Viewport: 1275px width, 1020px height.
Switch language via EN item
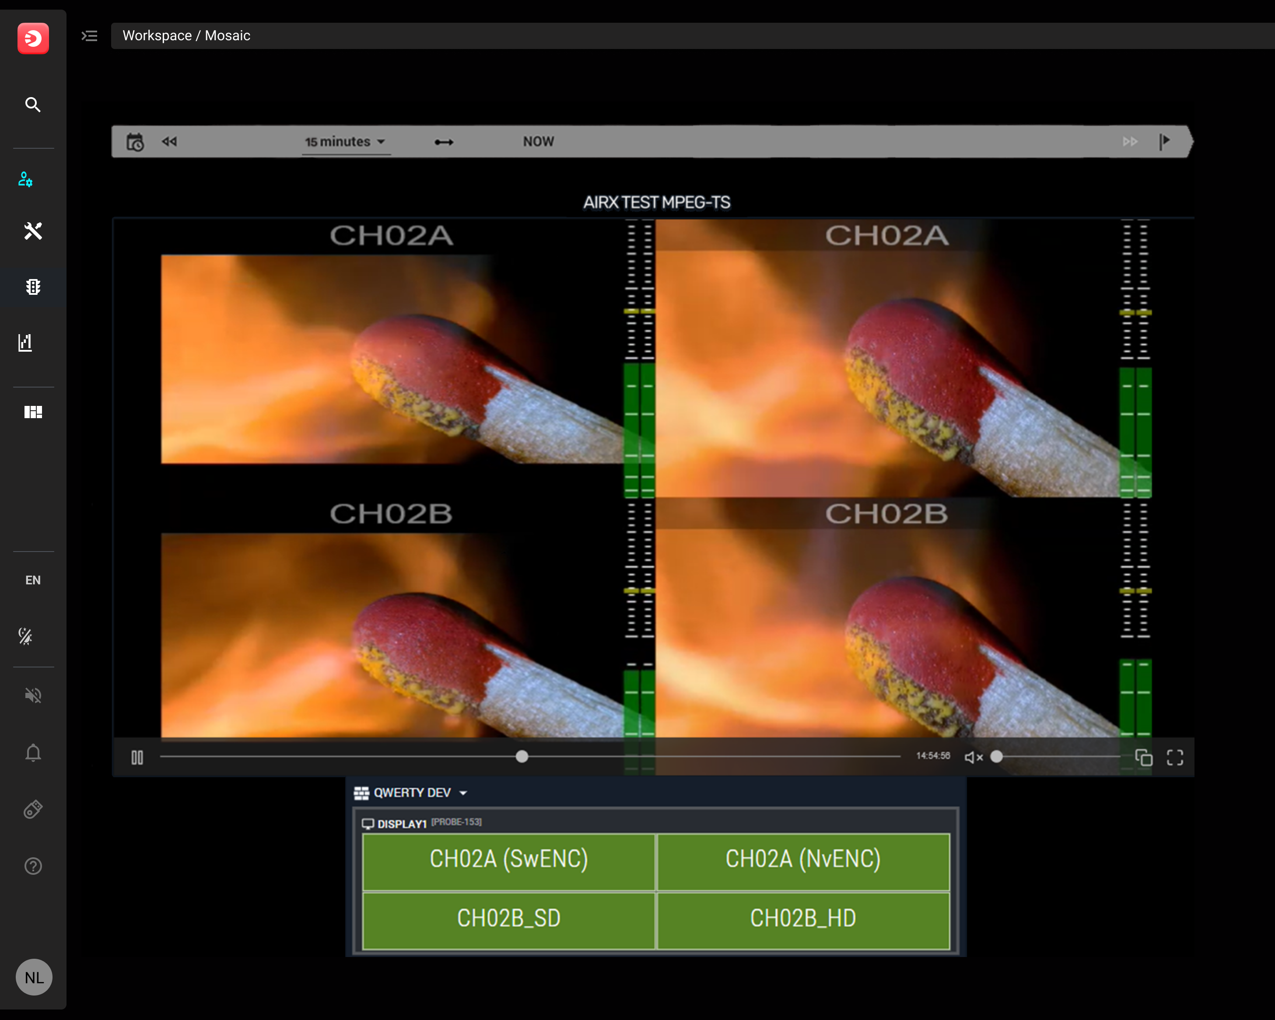coord(33,580)
